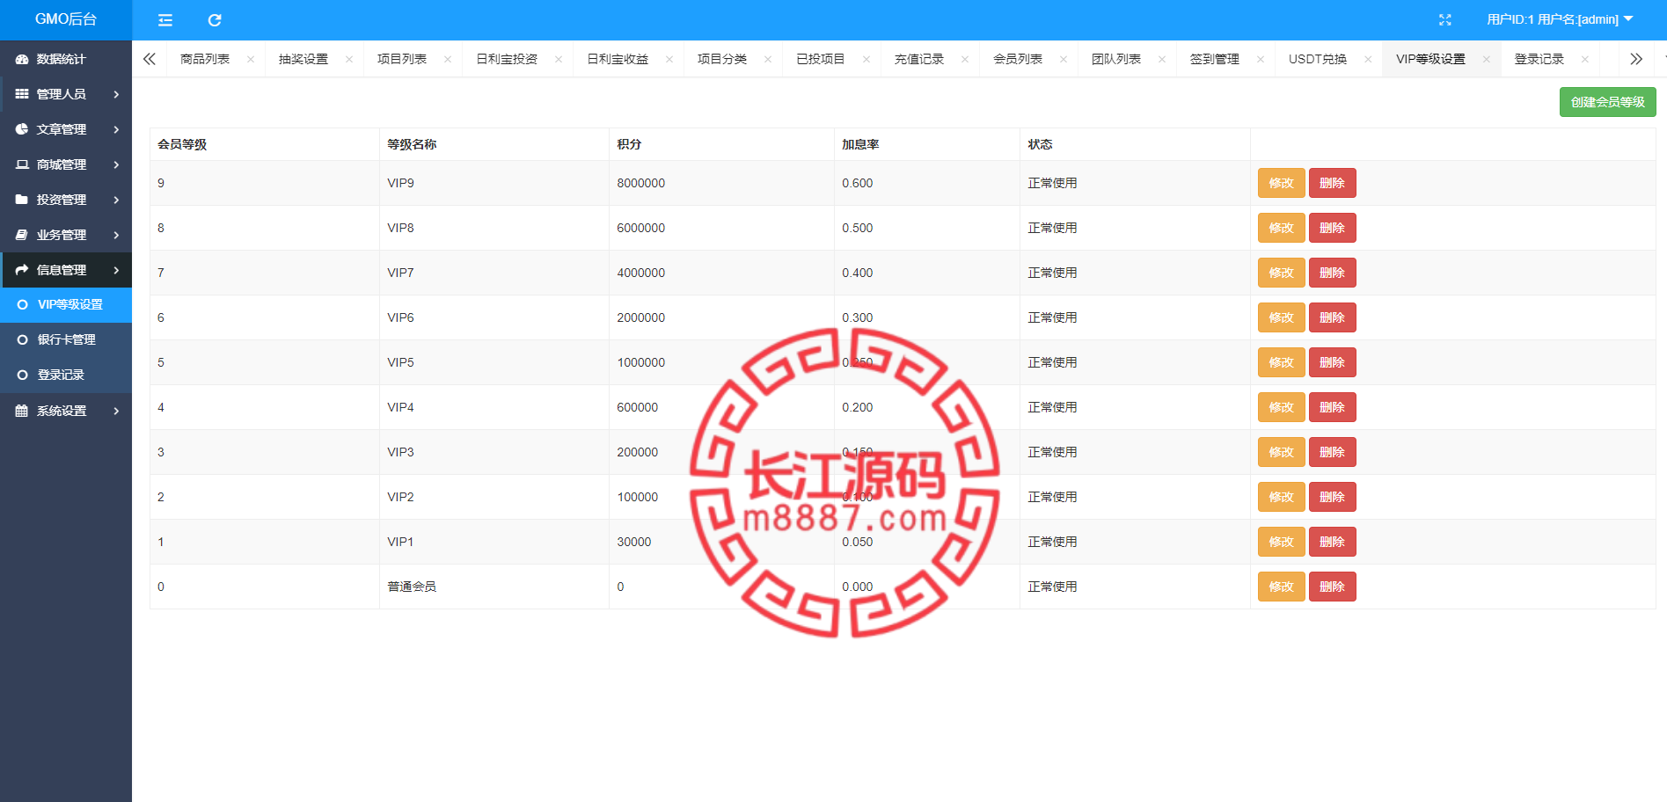The width and height of the screenshot is (1667, 802).
Task: Click 正常使用 status in VIP1 row
Action: tap(1052, 542)
